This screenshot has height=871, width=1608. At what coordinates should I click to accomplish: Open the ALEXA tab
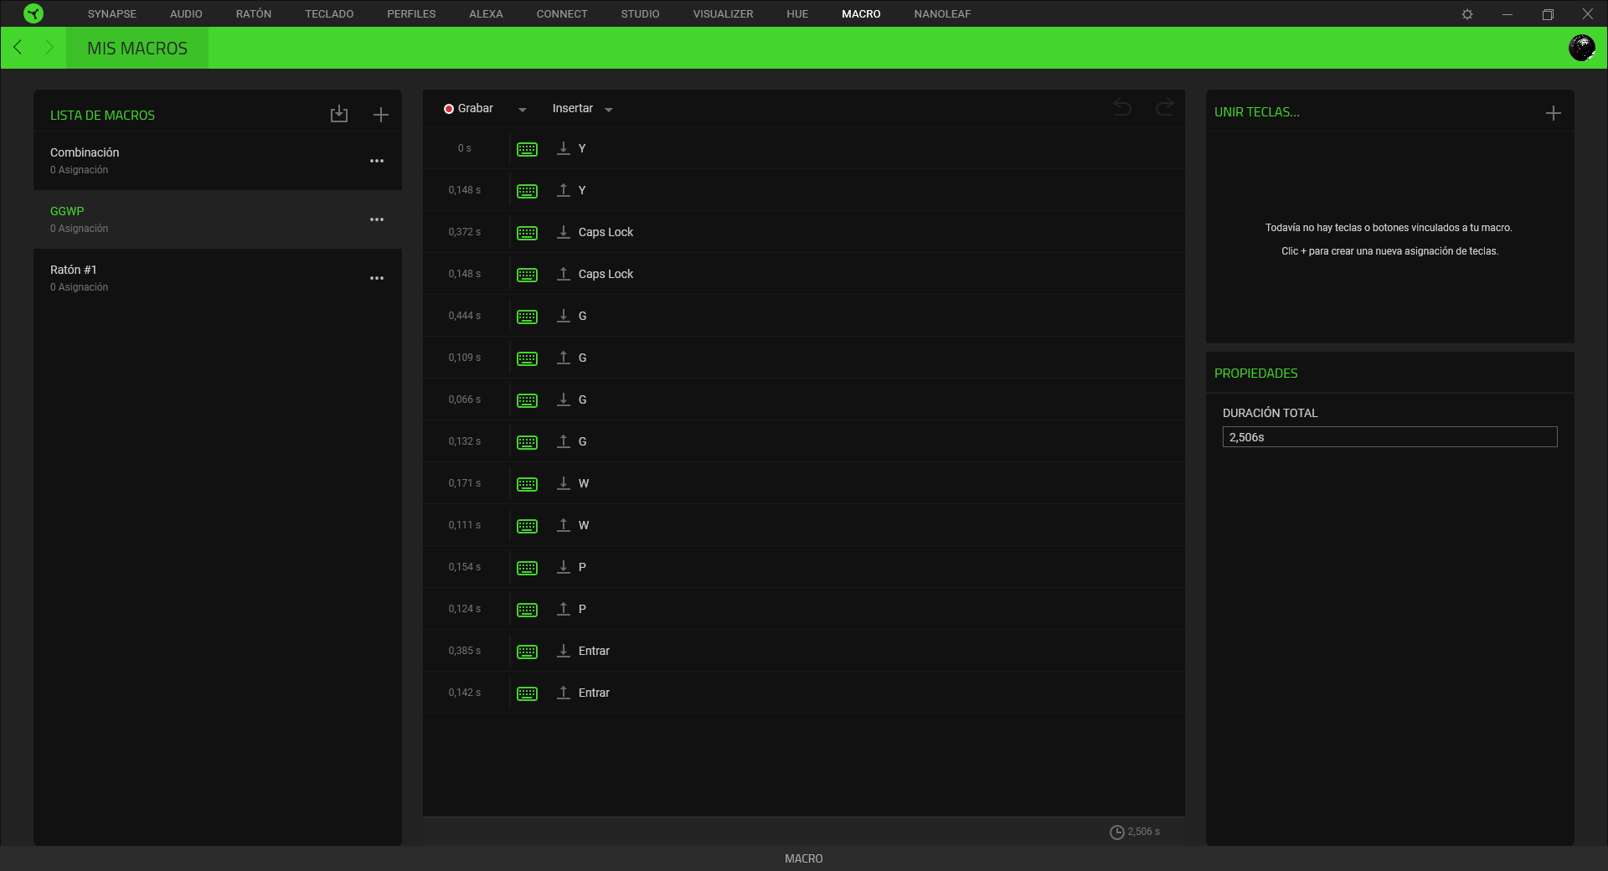pyautogui.click(x=486, y=14)
